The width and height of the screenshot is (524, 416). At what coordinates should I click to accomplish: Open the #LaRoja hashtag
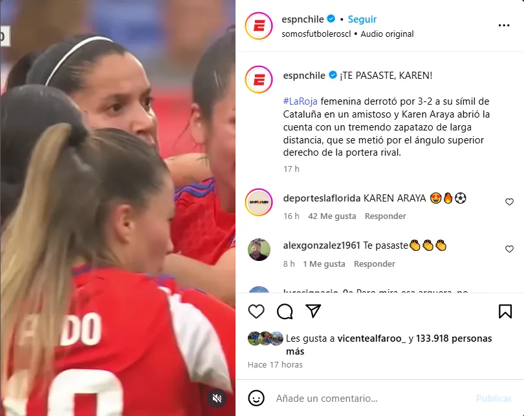tap(300, 101)
